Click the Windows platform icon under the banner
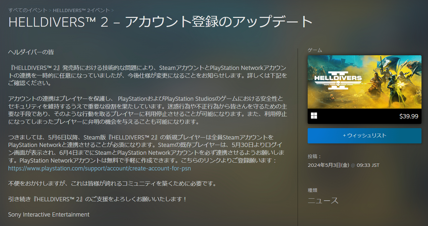 tap(314, 116)
